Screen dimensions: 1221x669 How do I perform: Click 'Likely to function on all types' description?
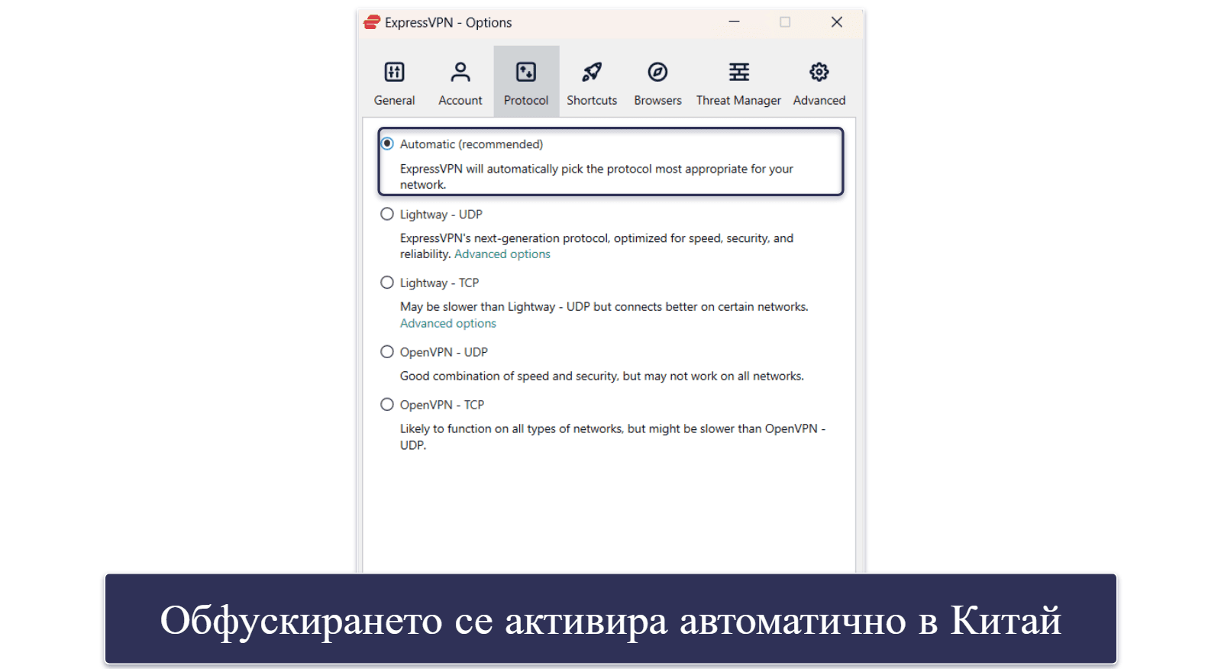click(x=612, y=437)
